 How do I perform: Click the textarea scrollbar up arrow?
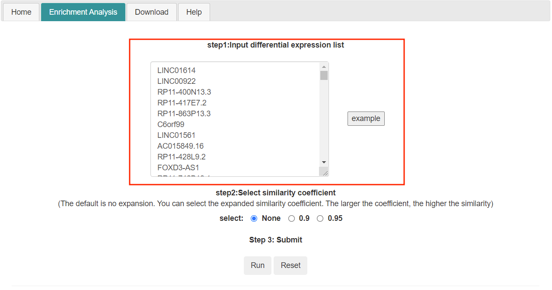click(x=324, y=67)
